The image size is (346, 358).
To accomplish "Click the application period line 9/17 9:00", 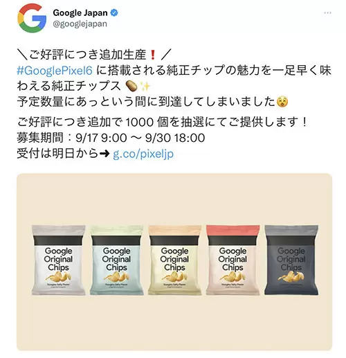I will tap(111, 138).
